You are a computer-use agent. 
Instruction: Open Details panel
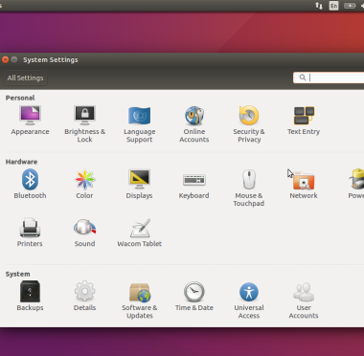pyautogui.click(x=84, y=296)
